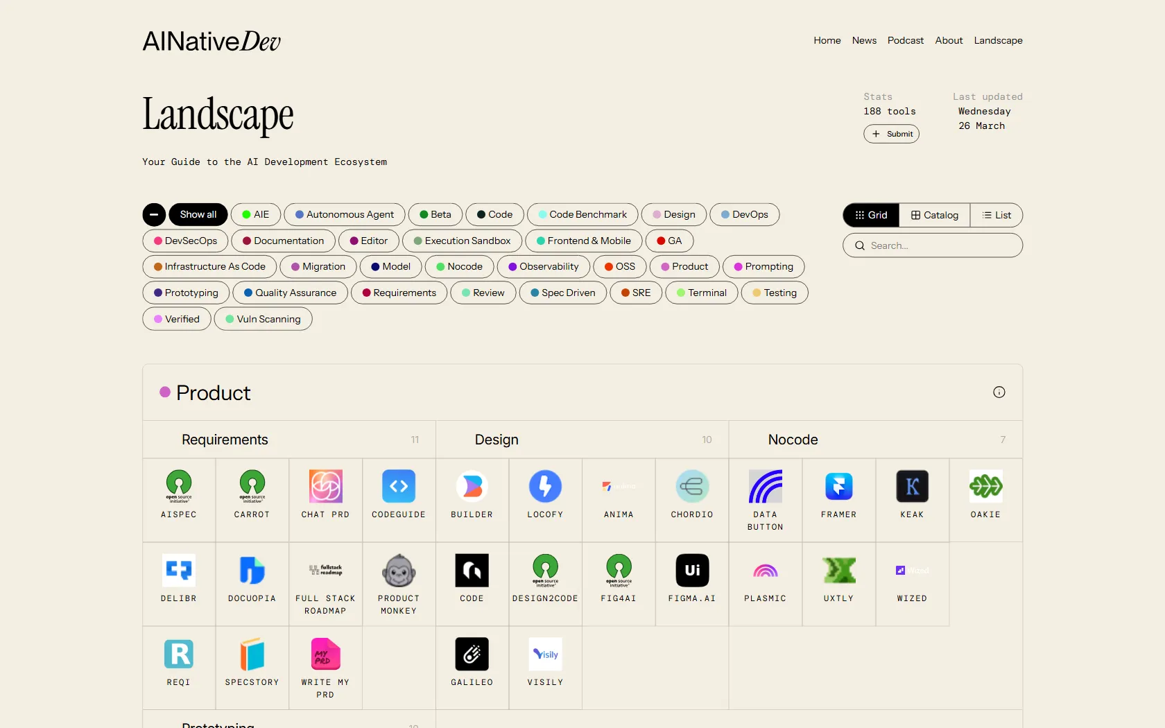Open the Full Stack Roadmap icon
Screen dimensions: 1165x728
pos(326,570)
